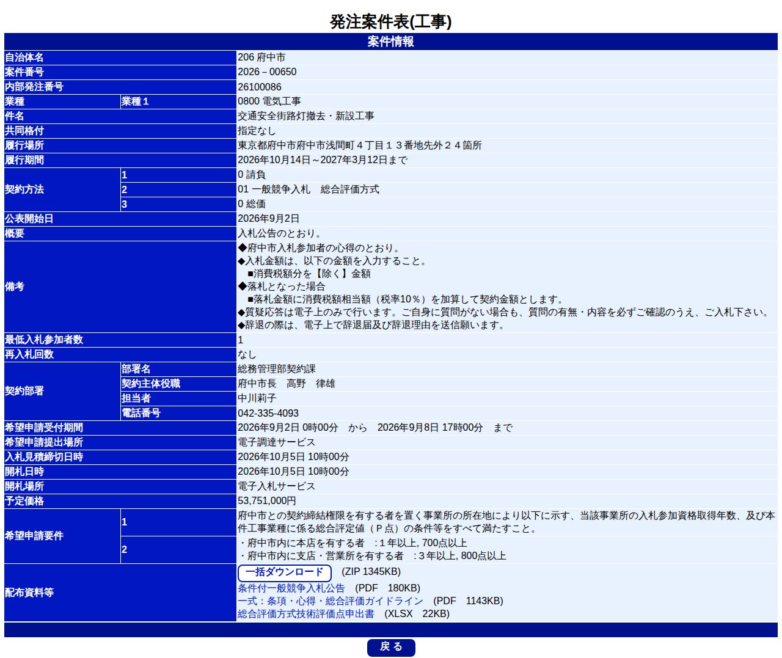Screen dimensions: 782x658
Task: Select contact person 中川莉子
Action: [x=257, y=398]
